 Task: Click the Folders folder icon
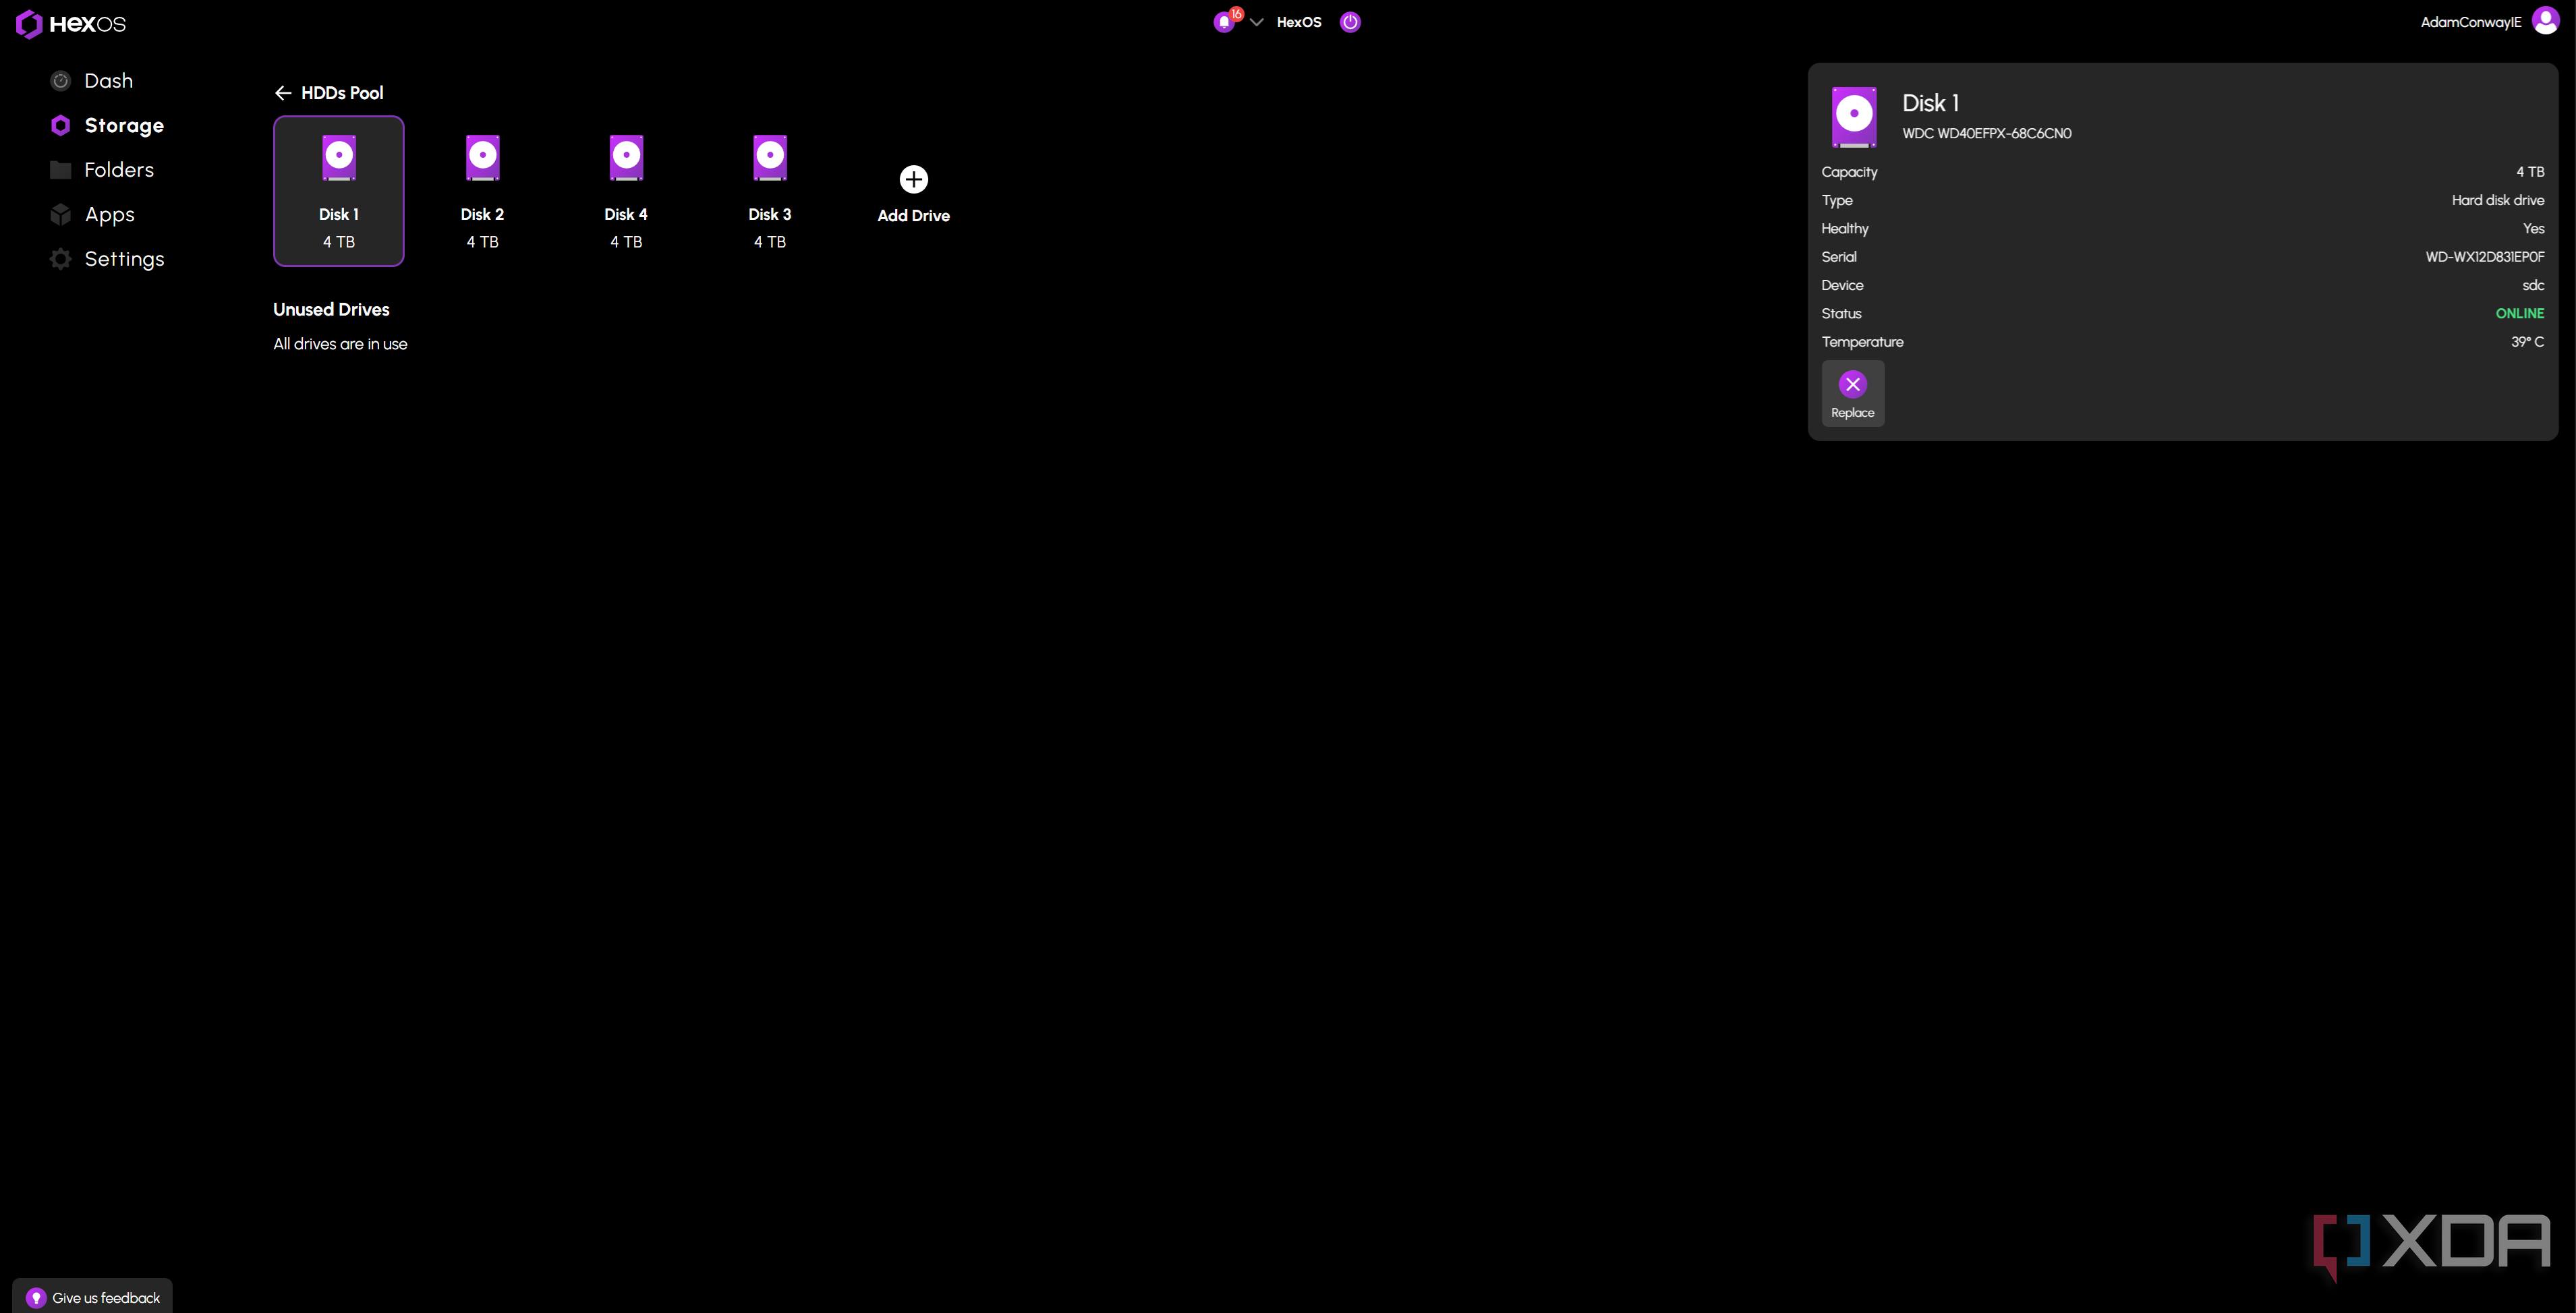pos(60,170)
